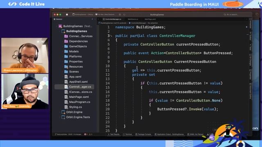Click the Code It Live logo

(26, 4)
